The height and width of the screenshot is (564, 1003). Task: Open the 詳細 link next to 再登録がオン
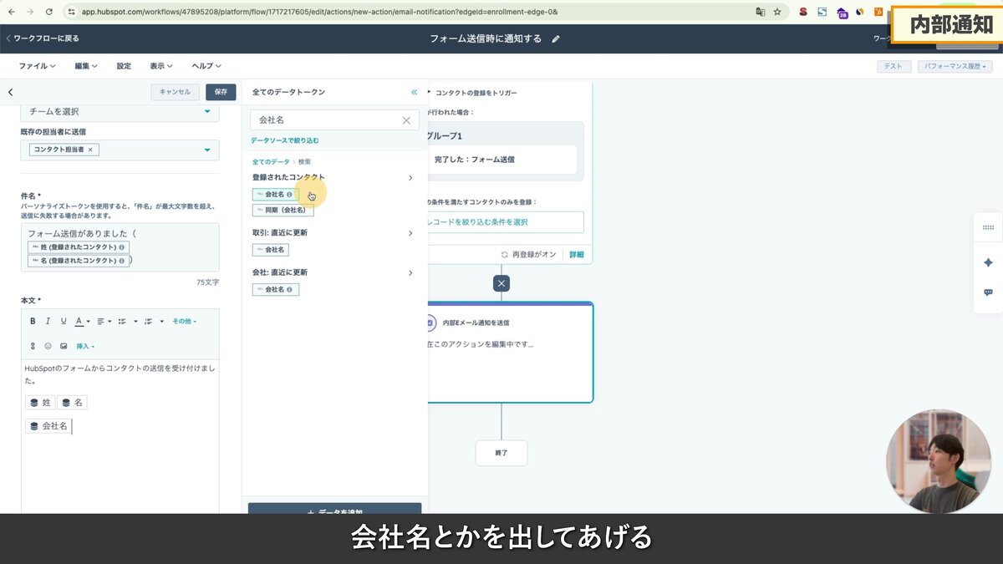[577, 254]
